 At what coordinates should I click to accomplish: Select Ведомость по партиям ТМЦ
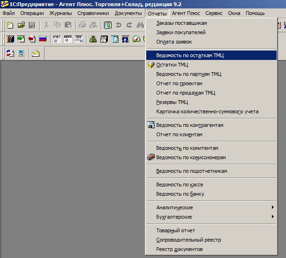(211, 74)
